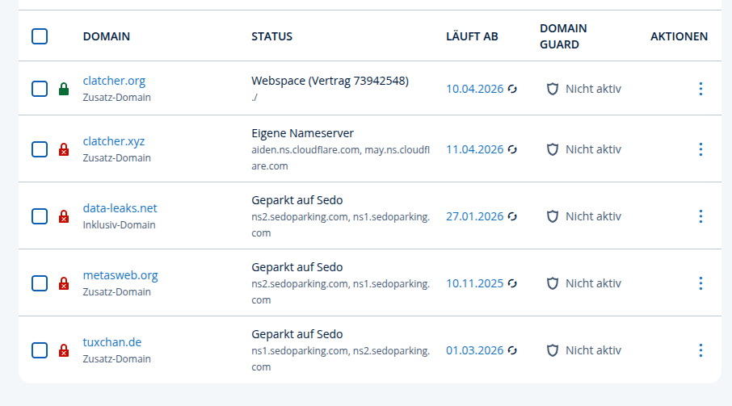Click the 'Webspace (Vertrag 73942548)' status text
This screenshot has height=406, width=732.
point(330,81)
